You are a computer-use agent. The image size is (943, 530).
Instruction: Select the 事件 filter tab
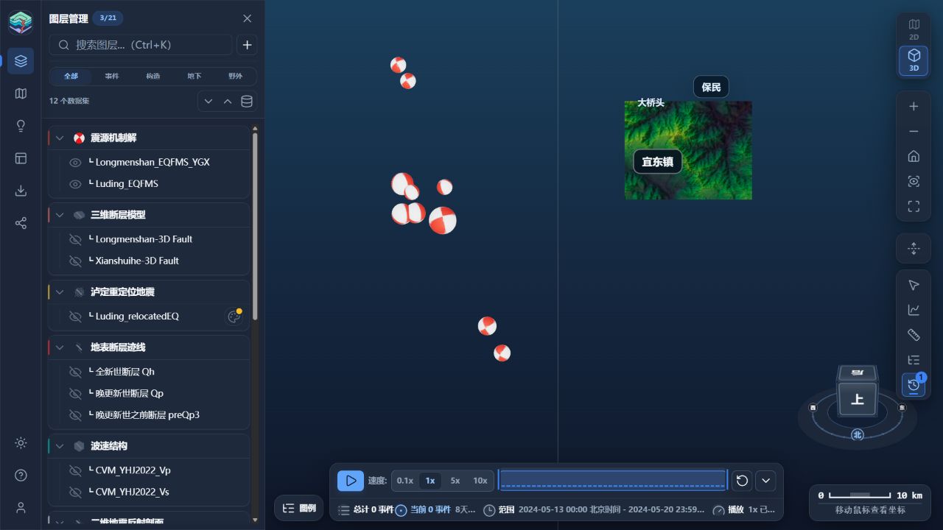tap(112, 76)
